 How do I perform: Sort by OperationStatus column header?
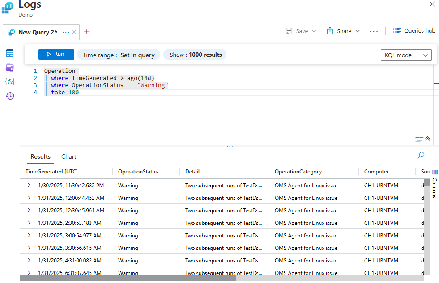(138, 171)
